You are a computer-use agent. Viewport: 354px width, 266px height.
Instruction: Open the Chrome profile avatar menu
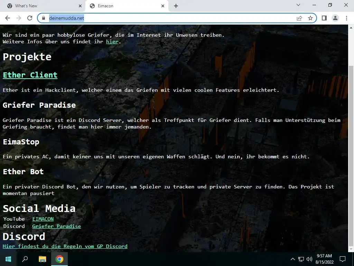335,18
